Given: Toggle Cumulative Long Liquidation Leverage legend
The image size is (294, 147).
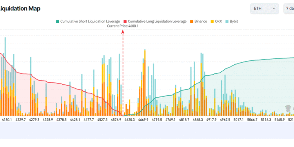Looking at the screenshot, I should [x=155, y=22].
